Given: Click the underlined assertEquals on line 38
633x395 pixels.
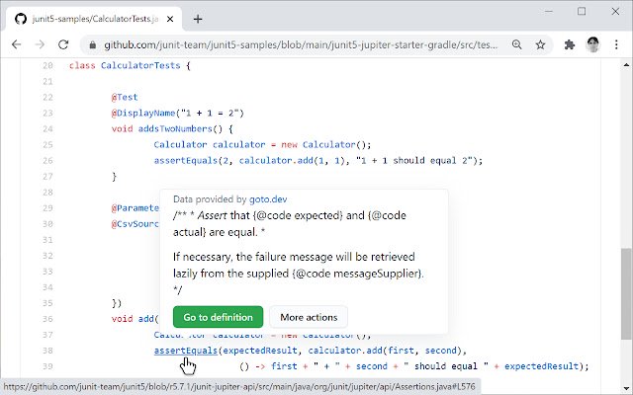Looking at the screenshot, I should [186, 351].
